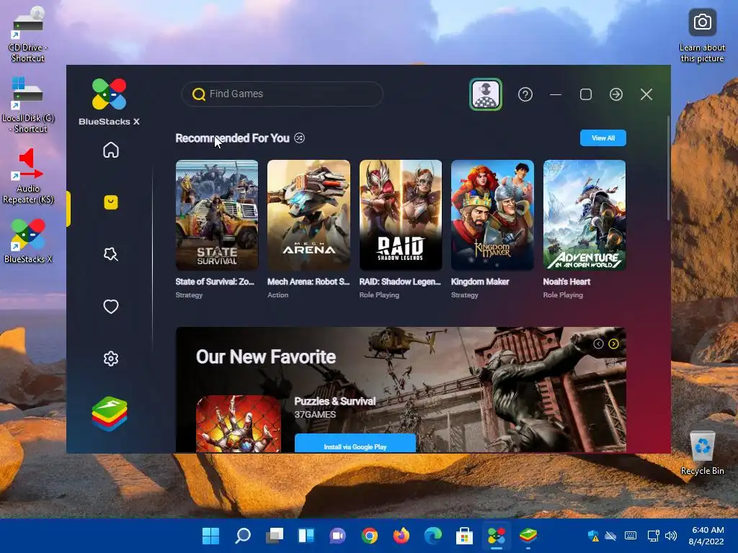Open taskbar Search
This screenshot has height=553, width=738.
point(242,535)
